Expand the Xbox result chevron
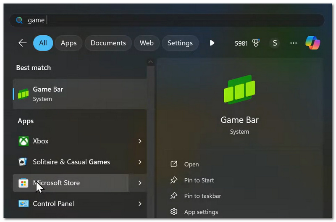 click(x=140, y=141)
